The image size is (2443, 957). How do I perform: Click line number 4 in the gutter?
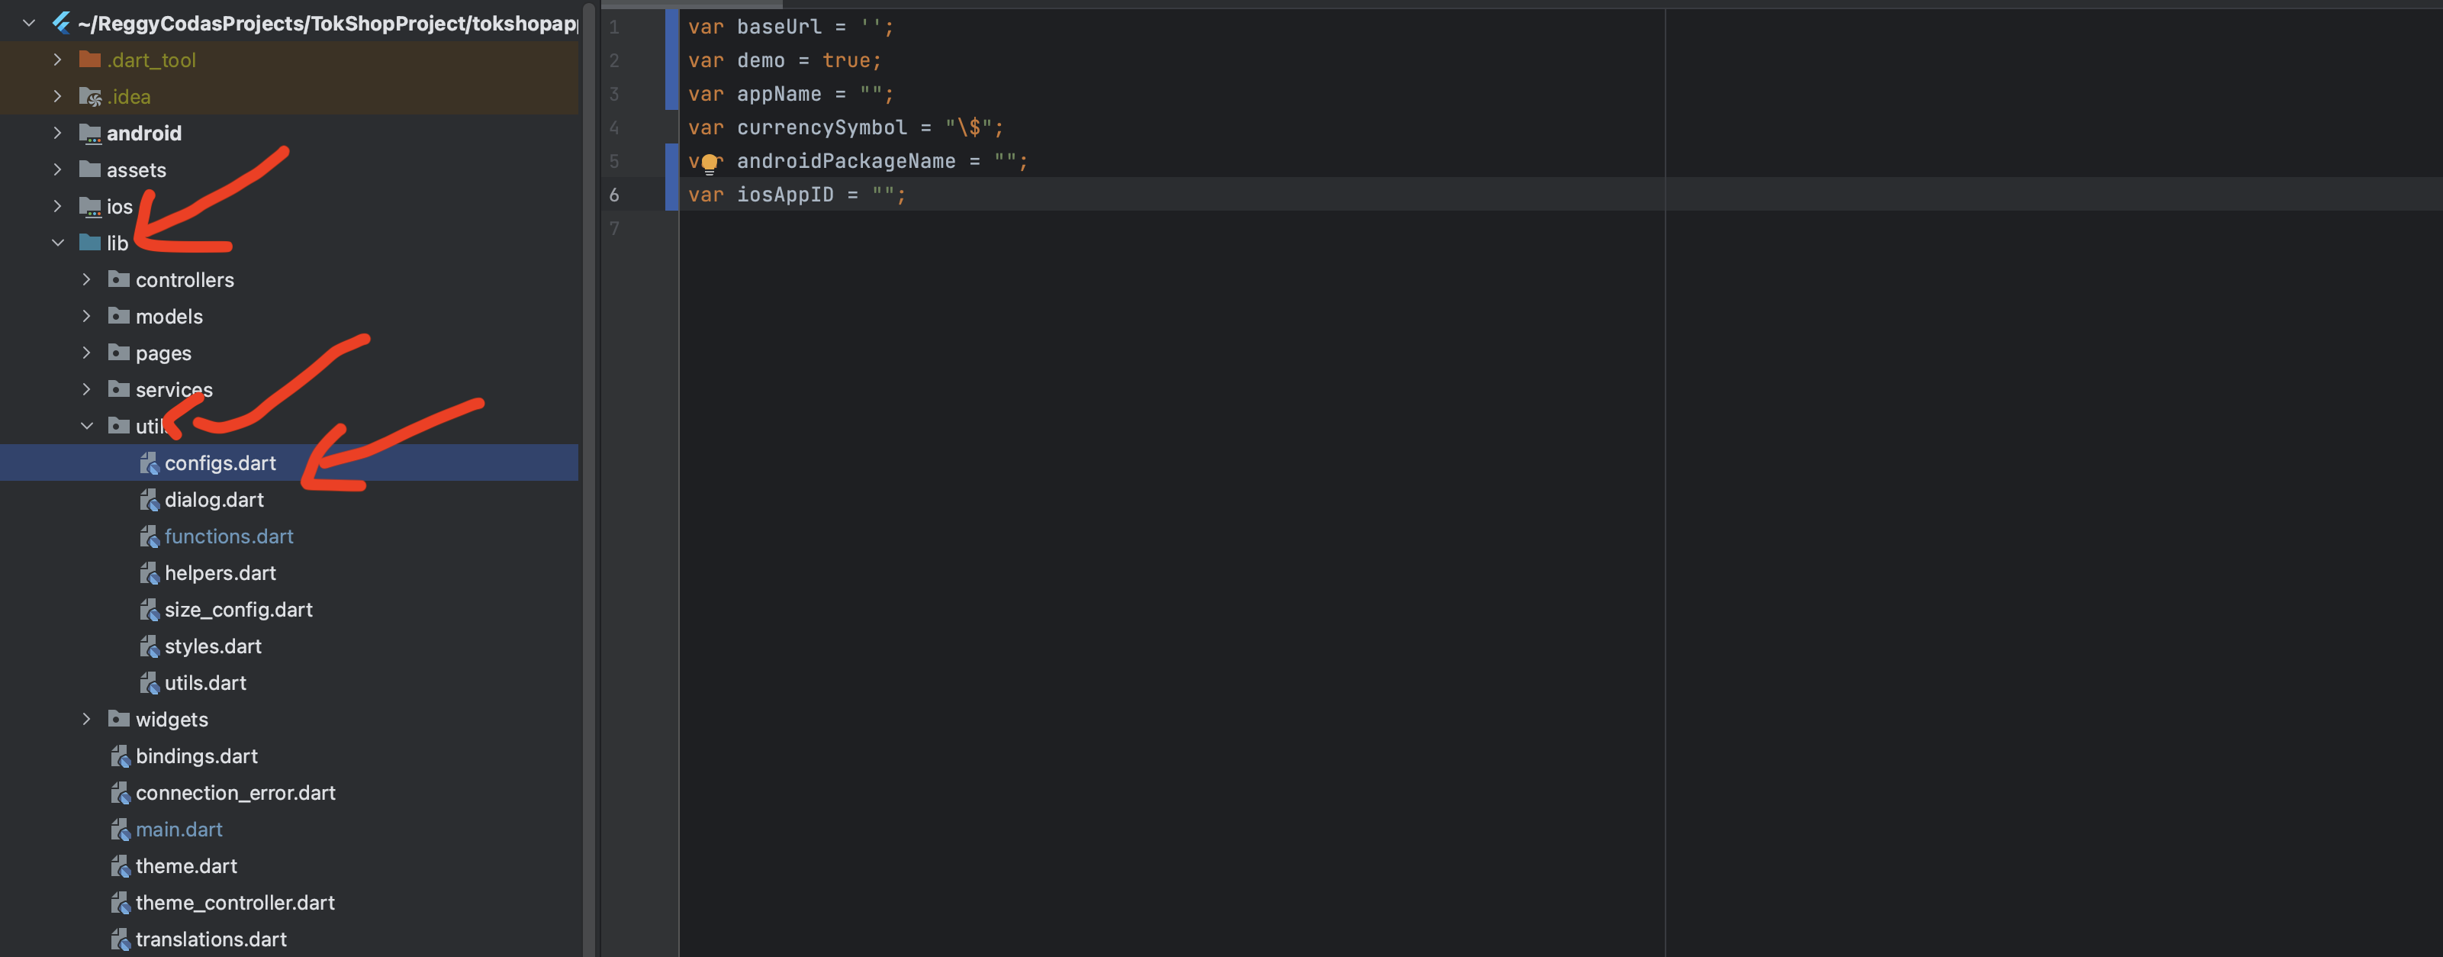pos(614,128)
